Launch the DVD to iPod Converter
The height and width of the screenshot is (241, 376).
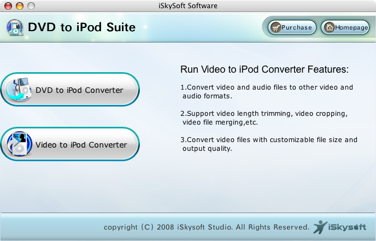tap(70, 90)
